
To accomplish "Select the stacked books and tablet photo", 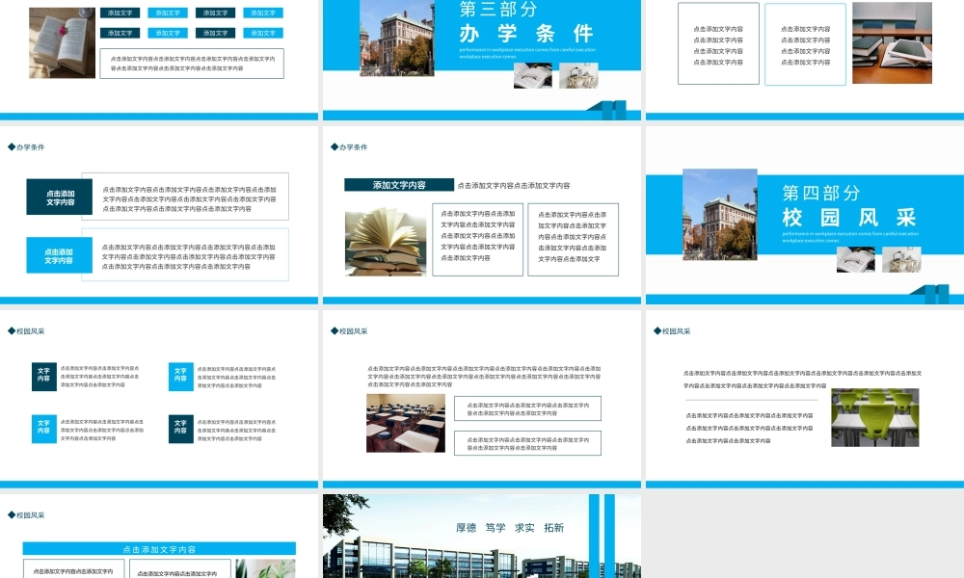I will pyautogui.click(x=892, y=42).
